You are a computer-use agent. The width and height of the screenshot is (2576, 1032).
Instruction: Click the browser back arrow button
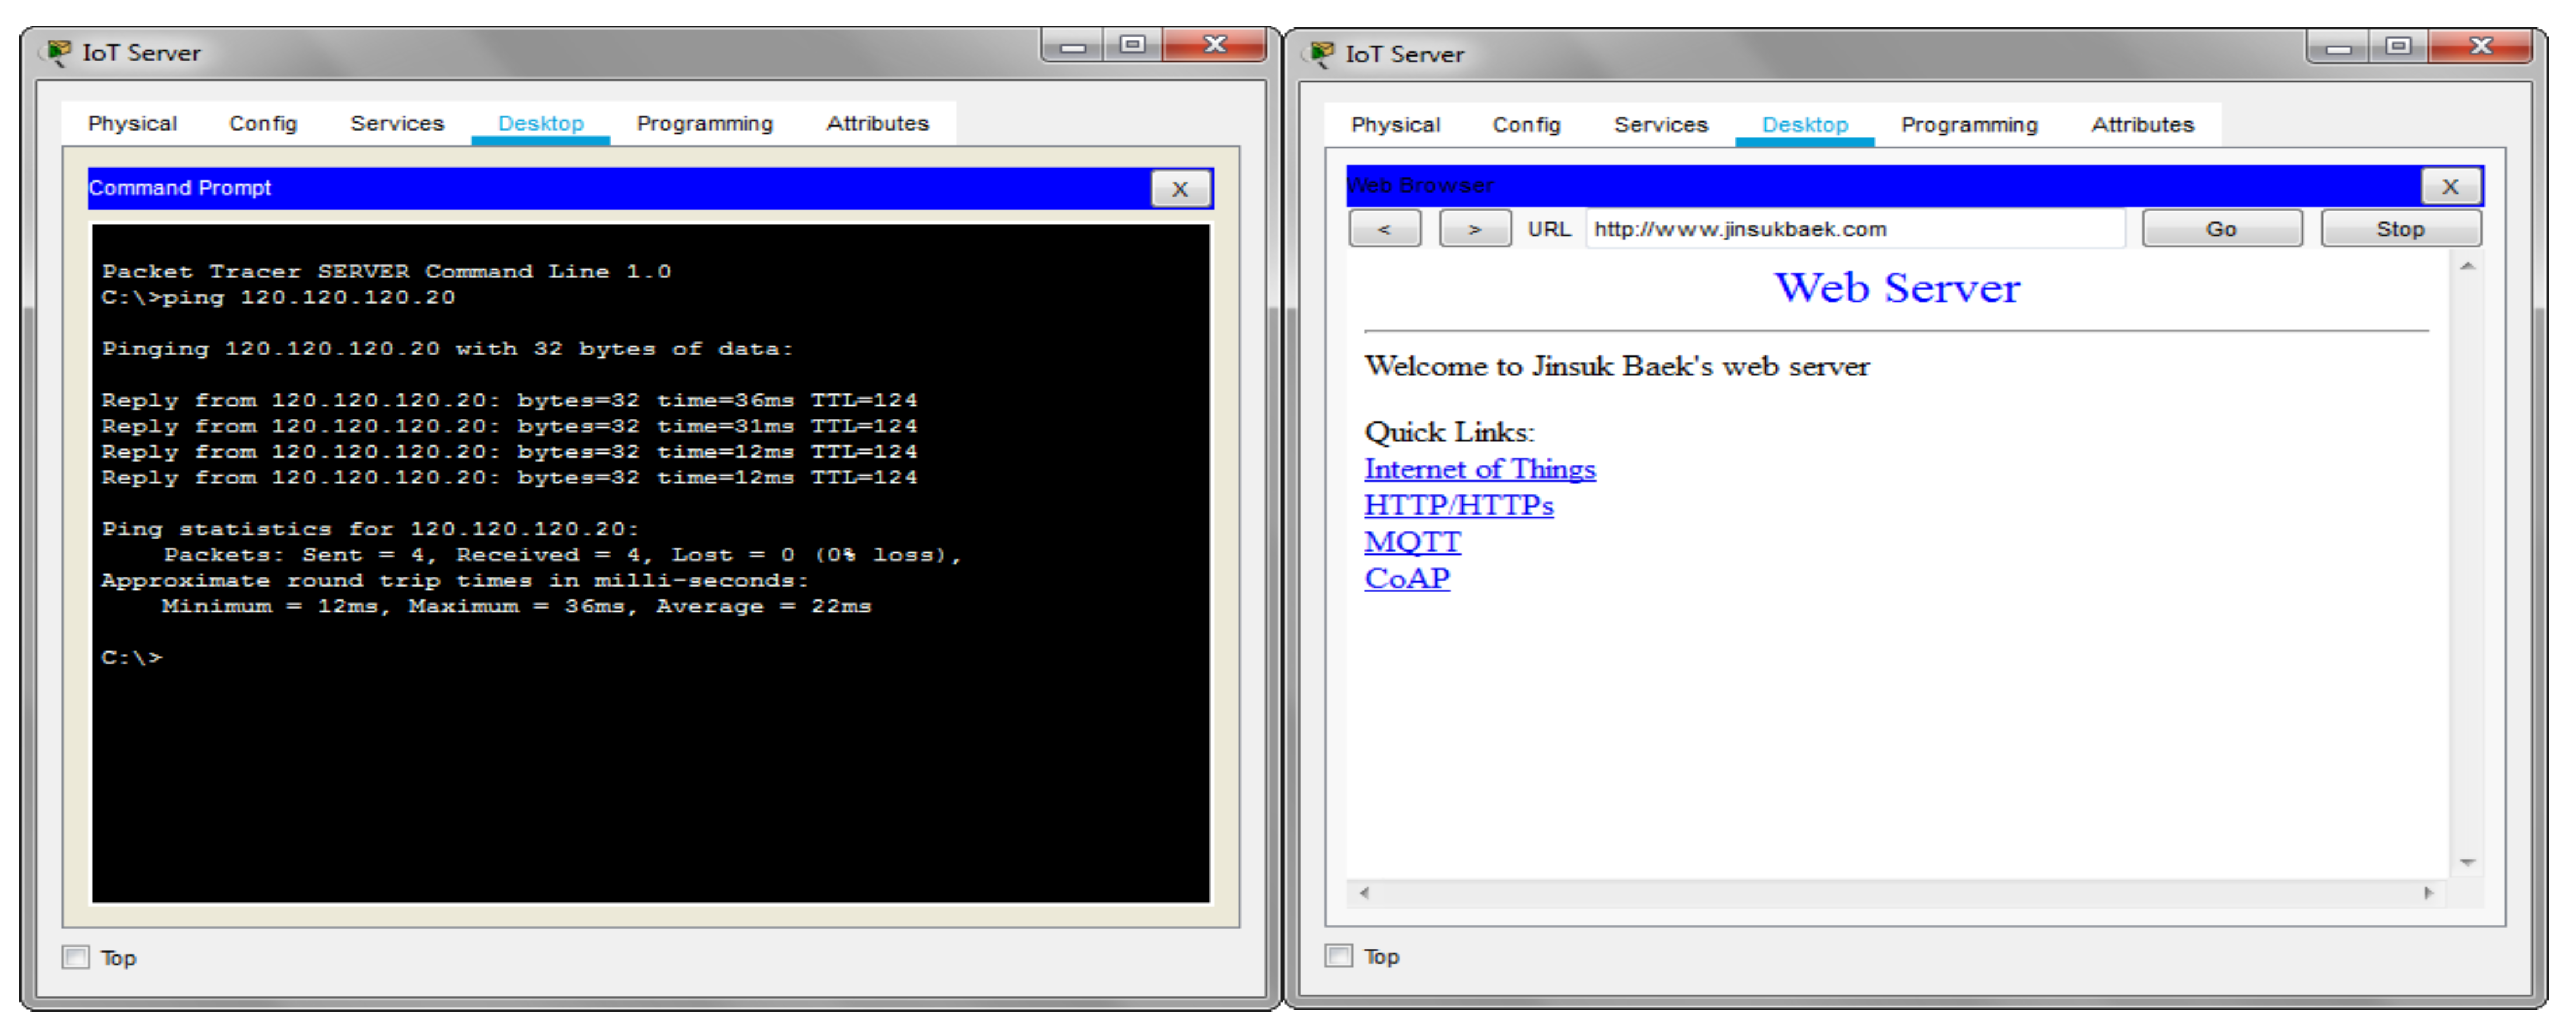[1384, 229]
